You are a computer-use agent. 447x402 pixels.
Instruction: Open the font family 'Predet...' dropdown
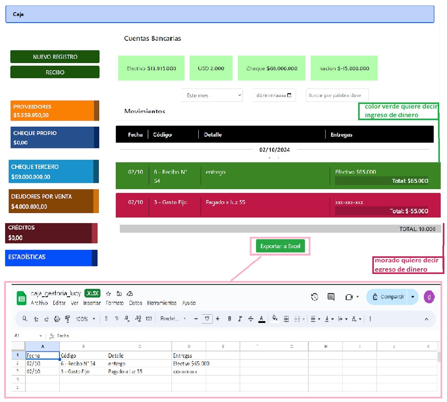pyautogui.click(x=173, y=319)
